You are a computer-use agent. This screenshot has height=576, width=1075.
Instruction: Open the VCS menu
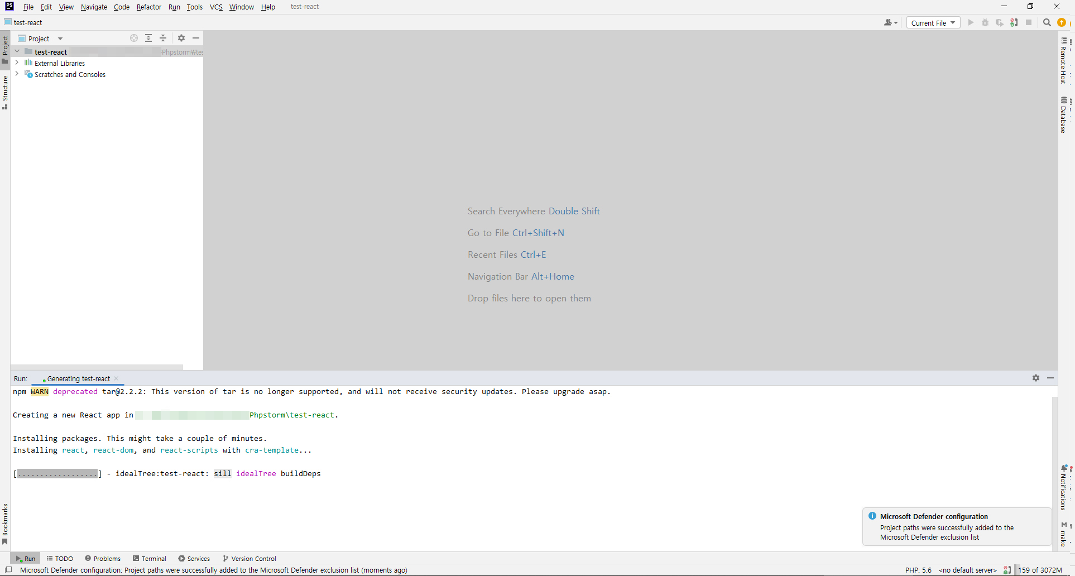[x=216, y=7]
